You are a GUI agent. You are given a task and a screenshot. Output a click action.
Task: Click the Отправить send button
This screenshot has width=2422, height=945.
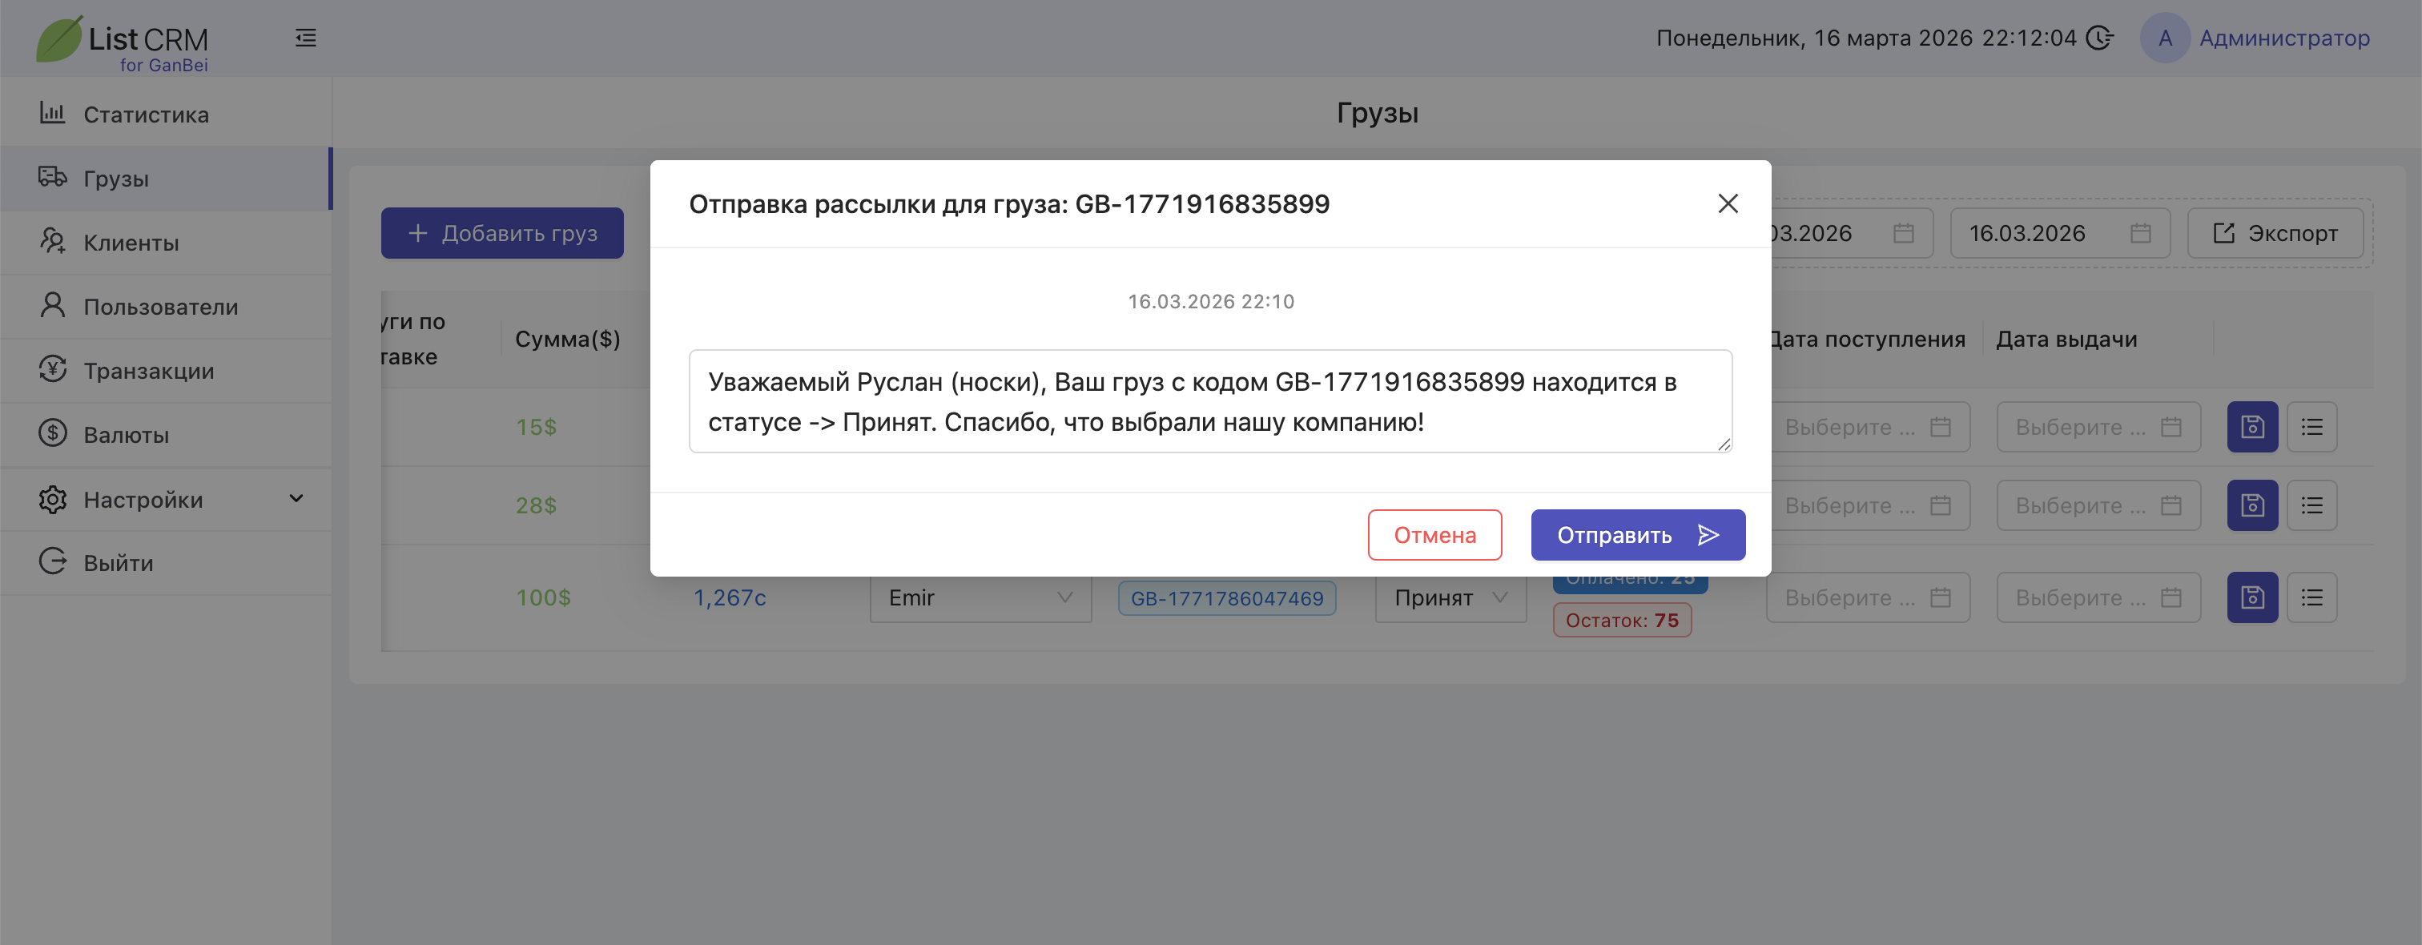point(1637,535)
